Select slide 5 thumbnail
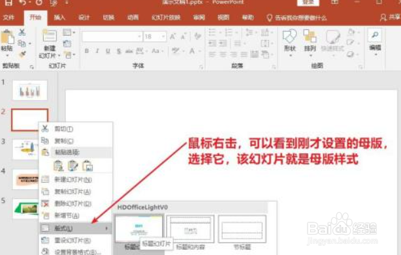401x255 pixels. (x=25, y=209)
